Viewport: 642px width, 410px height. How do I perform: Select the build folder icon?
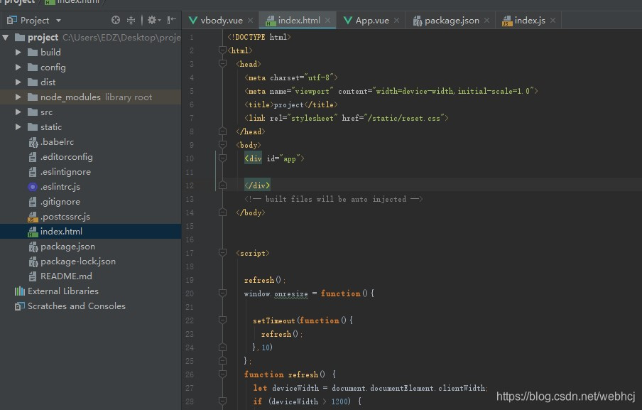point(33,53)
